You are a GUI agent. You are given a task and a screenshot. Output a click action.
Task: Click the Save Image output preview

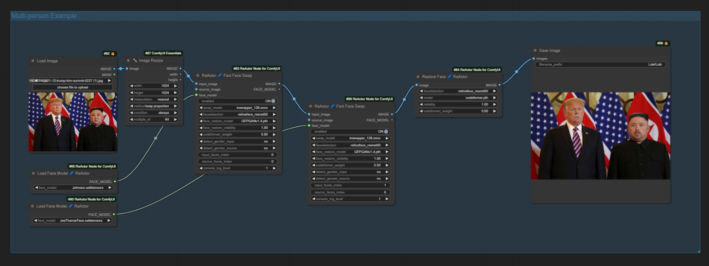[600, 136]
